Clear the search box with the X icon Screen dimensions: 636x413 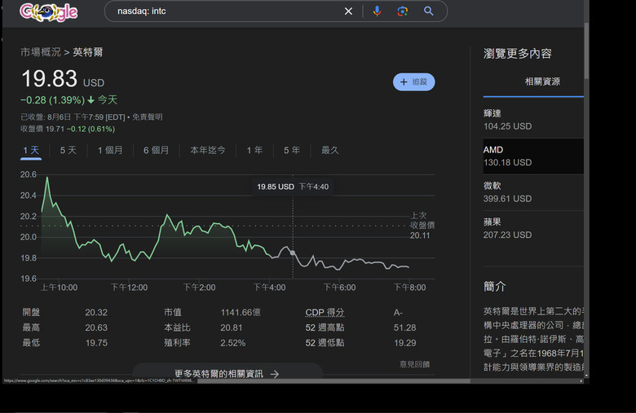coord(348,11)
